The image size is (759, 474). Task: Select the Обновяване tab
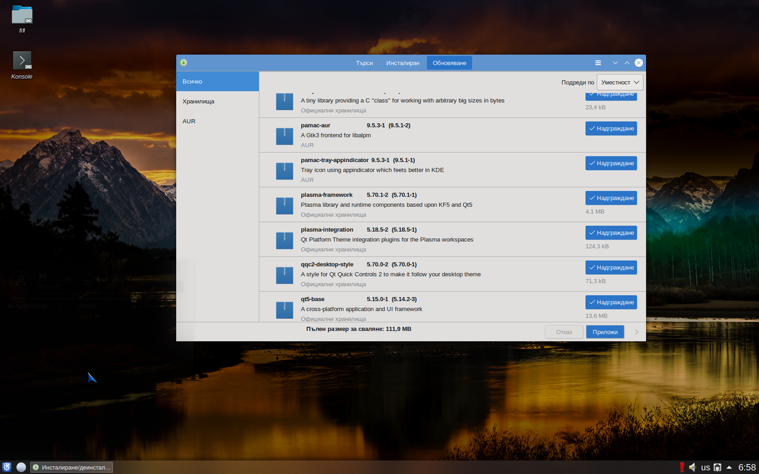(x=449, y=63)
